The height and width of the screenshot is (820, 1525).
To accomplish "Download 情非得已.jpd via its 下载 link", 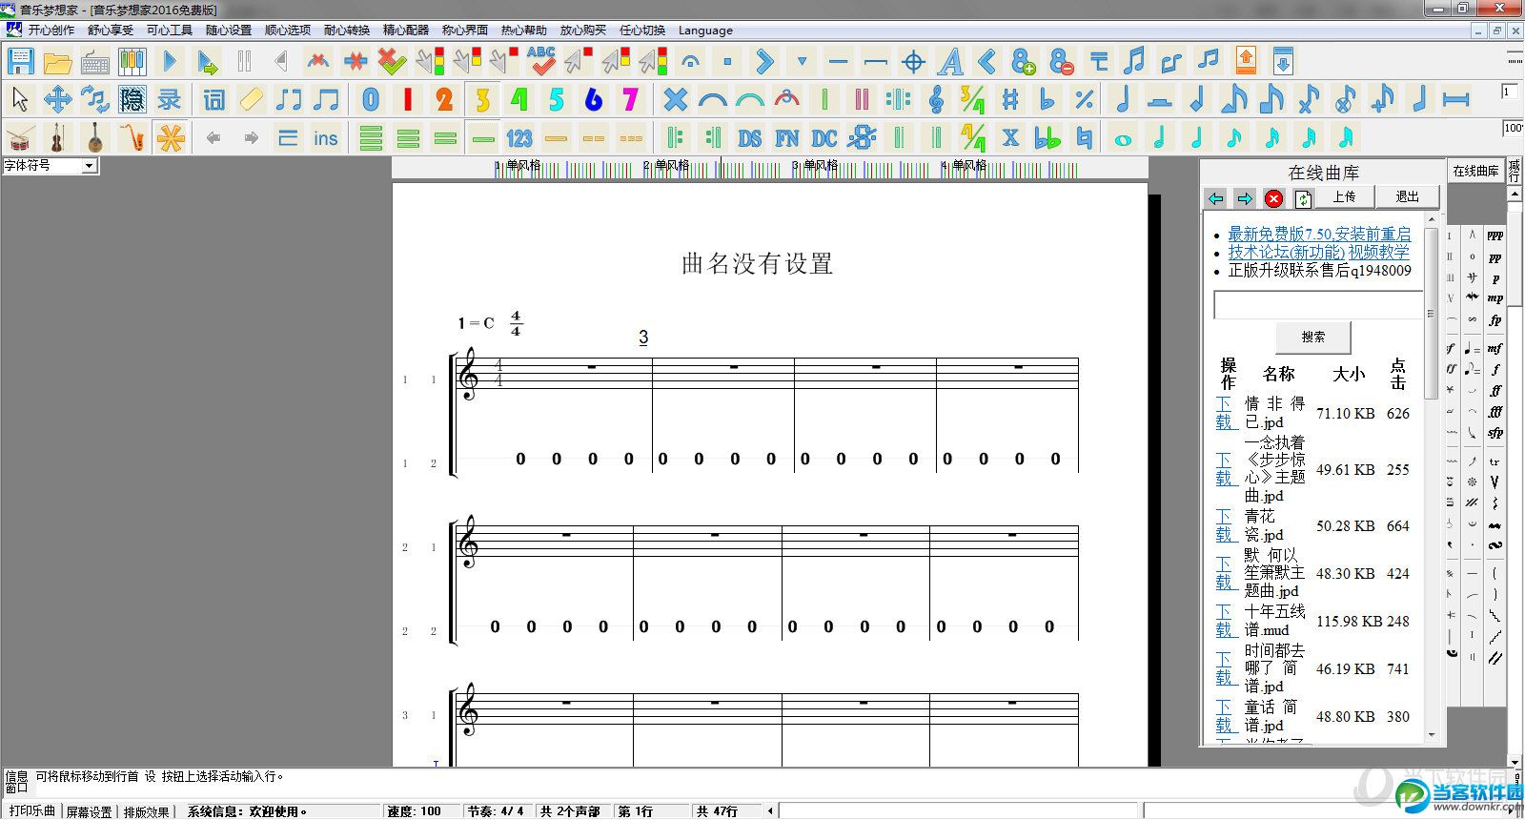I will [1224, 413].
